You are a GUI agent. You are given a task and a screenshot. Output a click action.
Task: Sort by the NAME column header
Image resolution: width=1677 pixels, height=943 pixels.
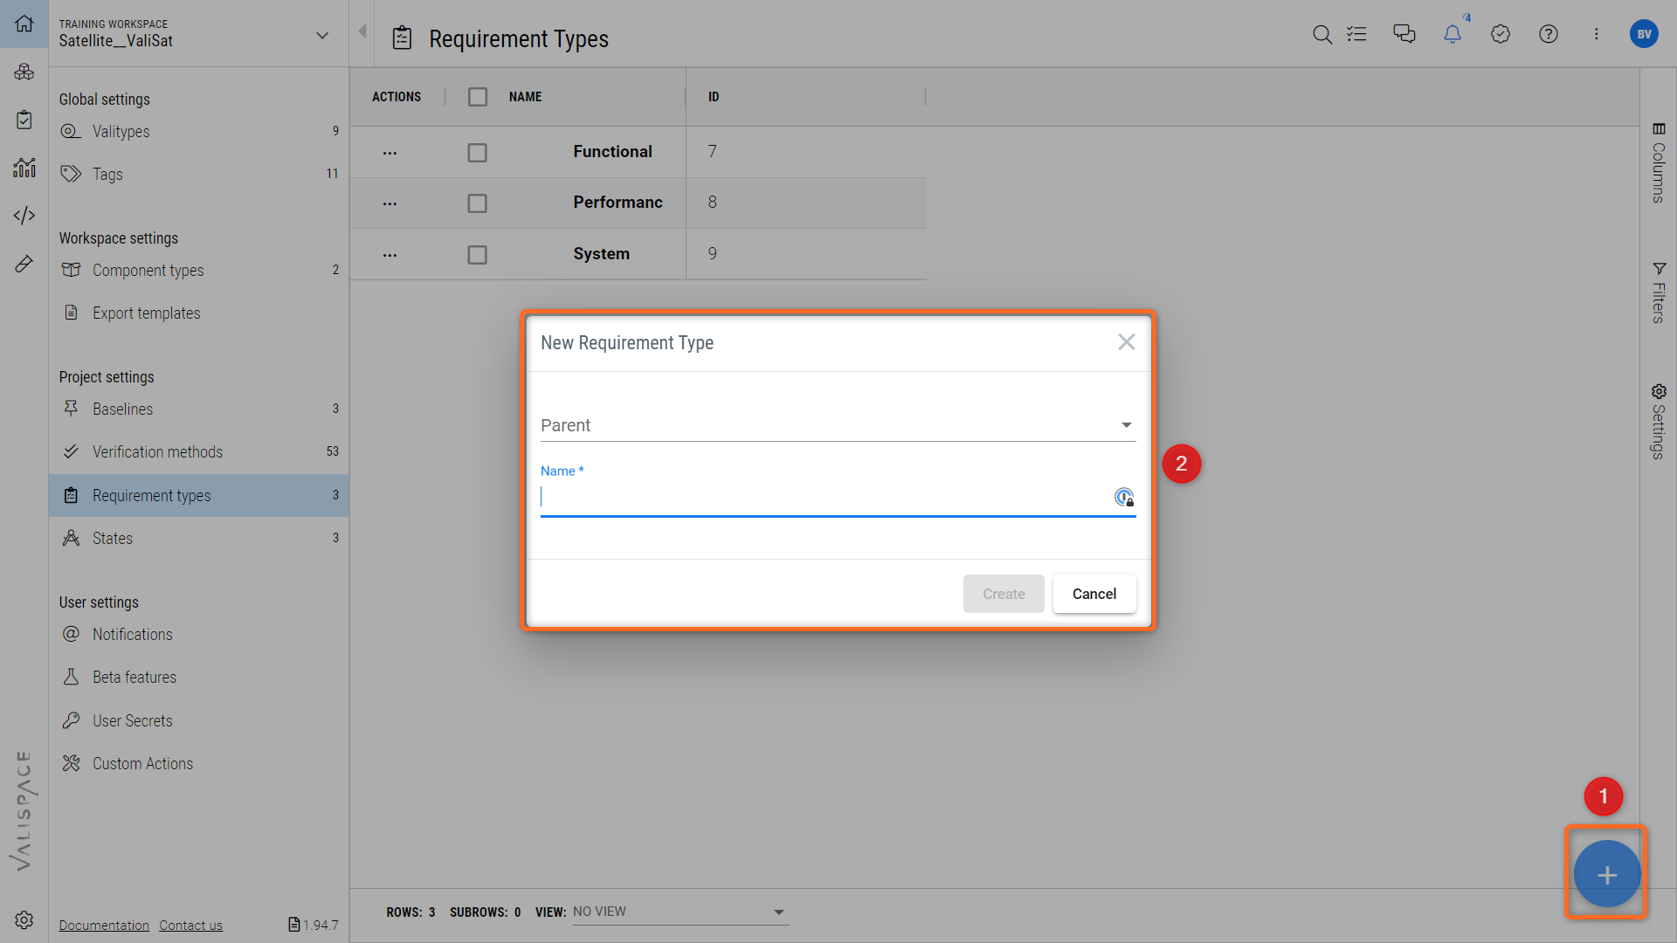pos(526,97)
